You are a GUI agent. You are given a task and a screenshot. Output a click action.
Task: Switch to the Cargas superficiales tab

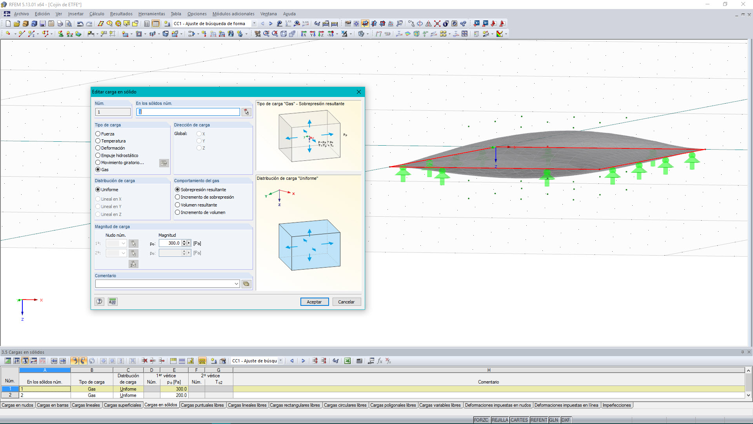pyautogui.click(x=122, y=405)
